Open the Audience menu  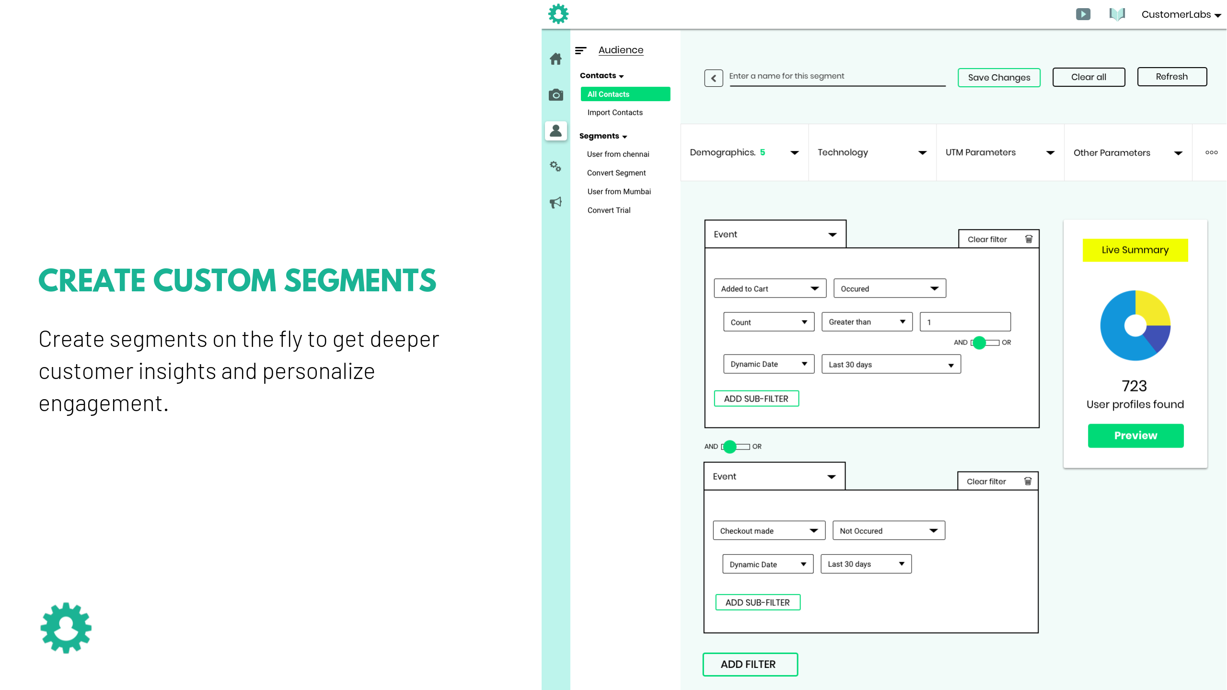[621, 50]
